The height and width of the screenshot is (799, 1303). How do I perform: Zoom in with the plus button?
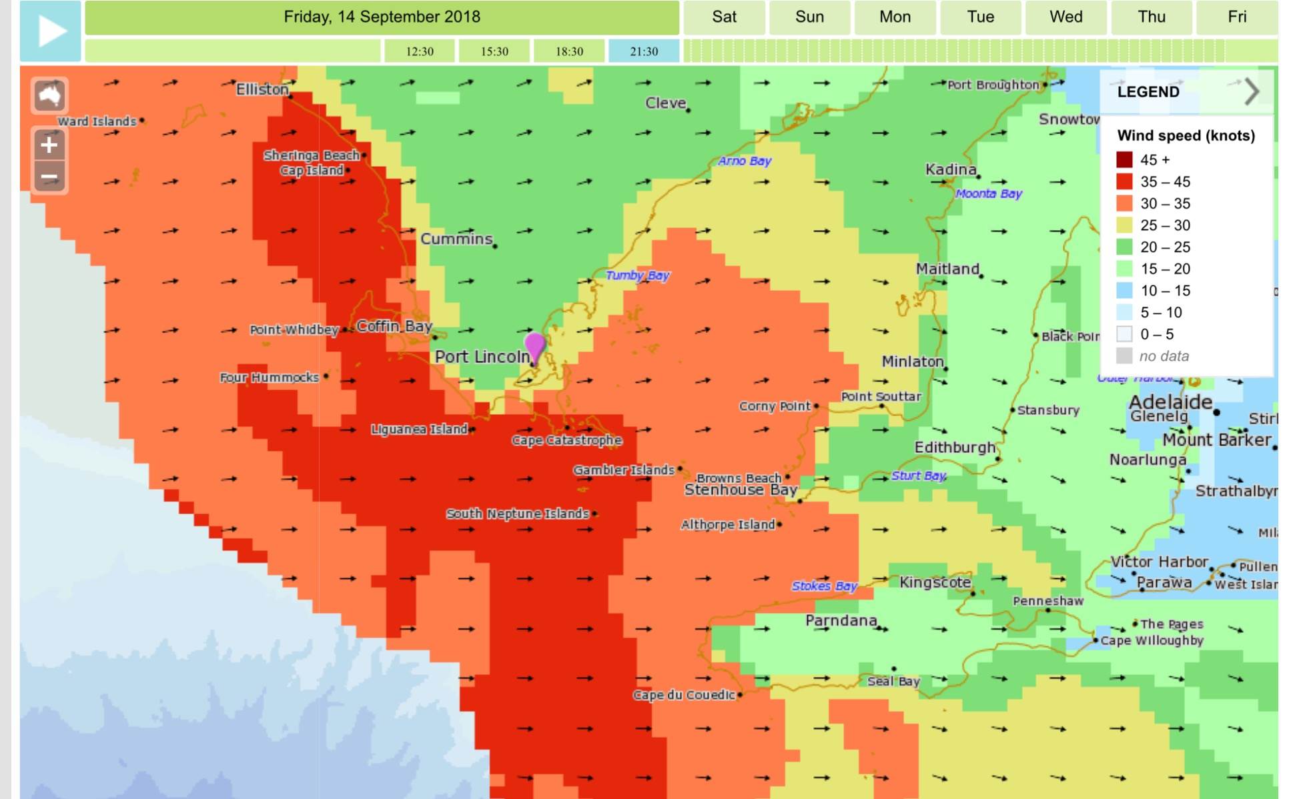[49, 145]
